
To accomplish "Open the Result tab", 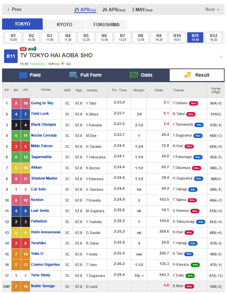I will [x=197, y=75].
